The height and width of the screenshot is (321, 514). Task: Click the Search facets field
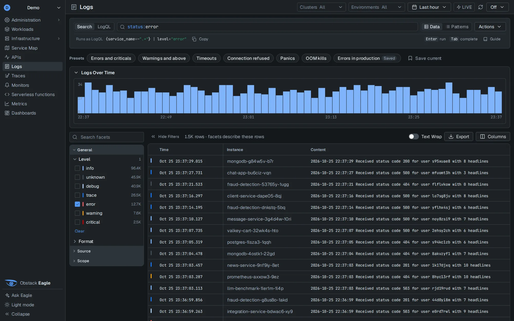107,137
